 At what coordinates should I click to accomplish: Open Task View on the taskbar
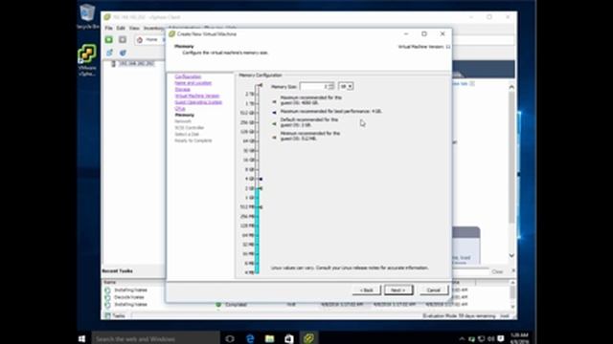[x=230, y=338]
